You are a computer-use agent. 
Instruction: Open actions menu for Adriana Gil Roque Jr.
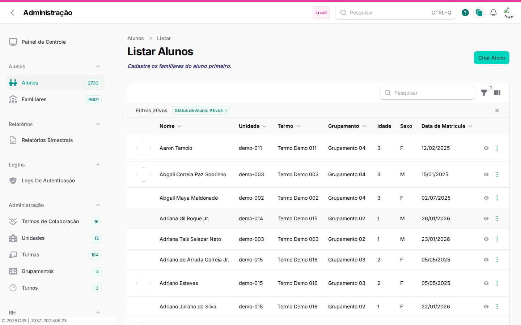497,218
